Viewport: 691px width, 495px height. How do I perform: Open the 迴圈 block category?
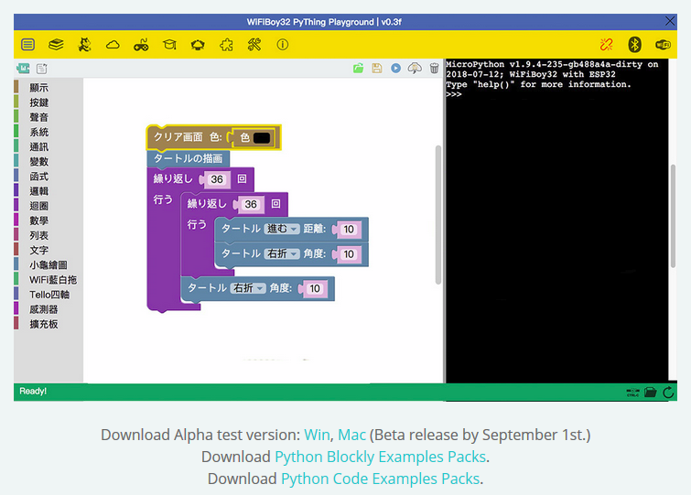(39, 206)
